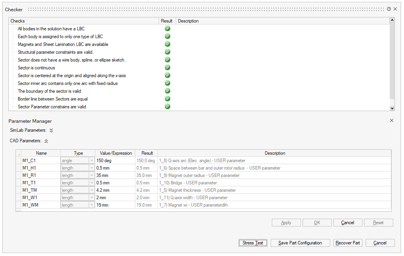The image size is (404, 256).
Task: Click the help icon in Checker title bar
Action: tap(389, 9)
